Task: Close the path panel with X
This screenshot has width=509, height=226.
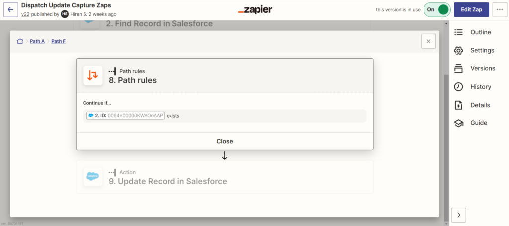Action: (428, 41)
